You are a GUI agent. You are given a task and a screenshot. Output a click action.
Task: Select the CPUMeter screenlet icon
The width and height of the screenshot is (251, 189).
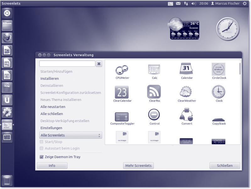[122, 69]
